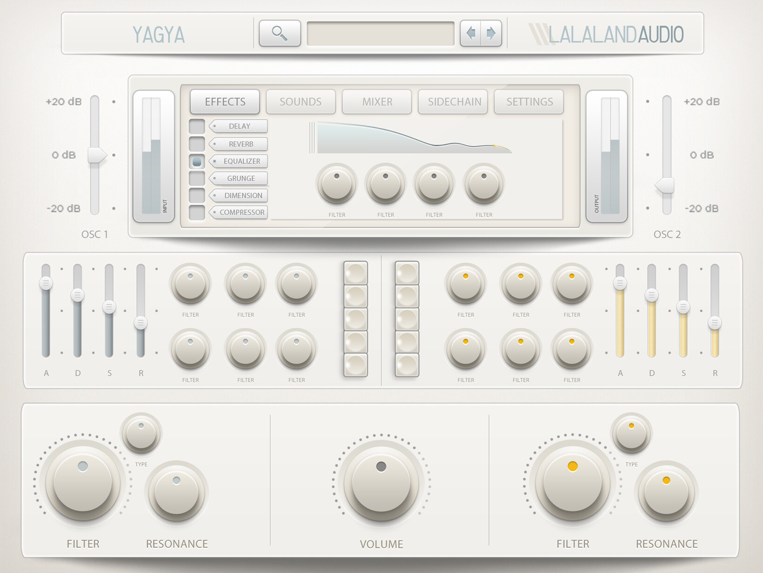
Task: Click the left TYPE knob
Action: point(141,435)
